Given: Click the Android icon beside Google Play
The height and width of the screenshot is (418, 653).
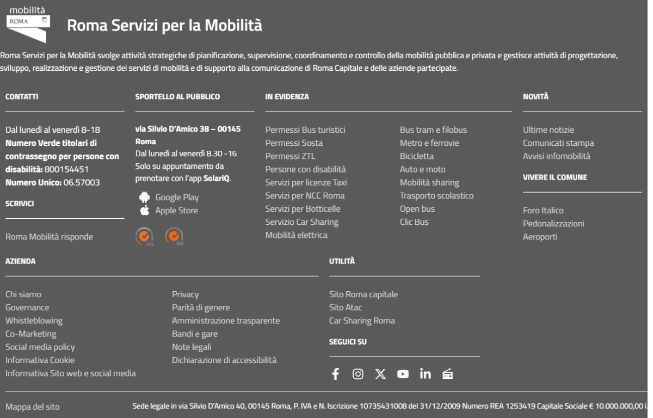Looking at the screenshot, I should point(144,197).
